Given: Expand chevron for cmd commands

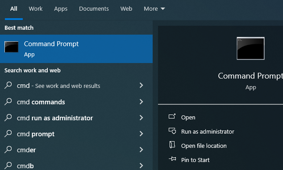Looking at the screenshot, I should point(141,102).
